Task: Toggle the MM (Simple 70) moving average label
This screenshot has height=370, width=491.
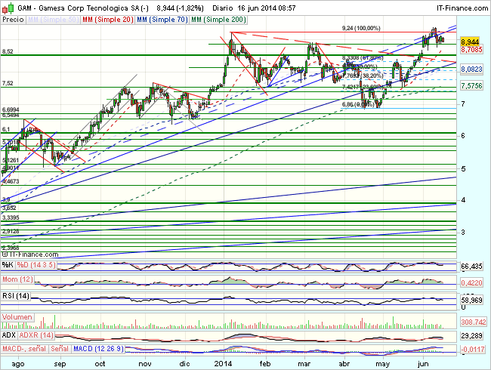Action: point(162,17)
